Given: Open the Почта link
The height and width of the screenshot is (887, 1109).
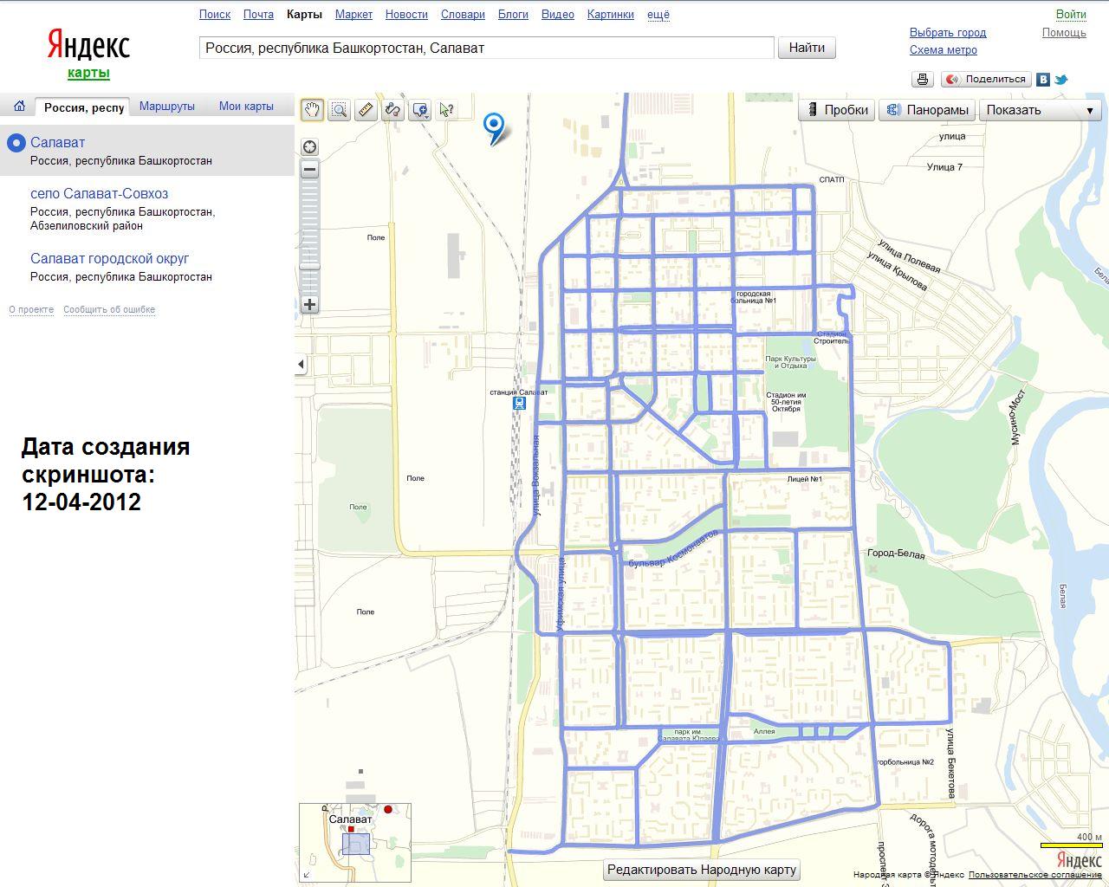Looking at the screenshot, I should [258, 15].
